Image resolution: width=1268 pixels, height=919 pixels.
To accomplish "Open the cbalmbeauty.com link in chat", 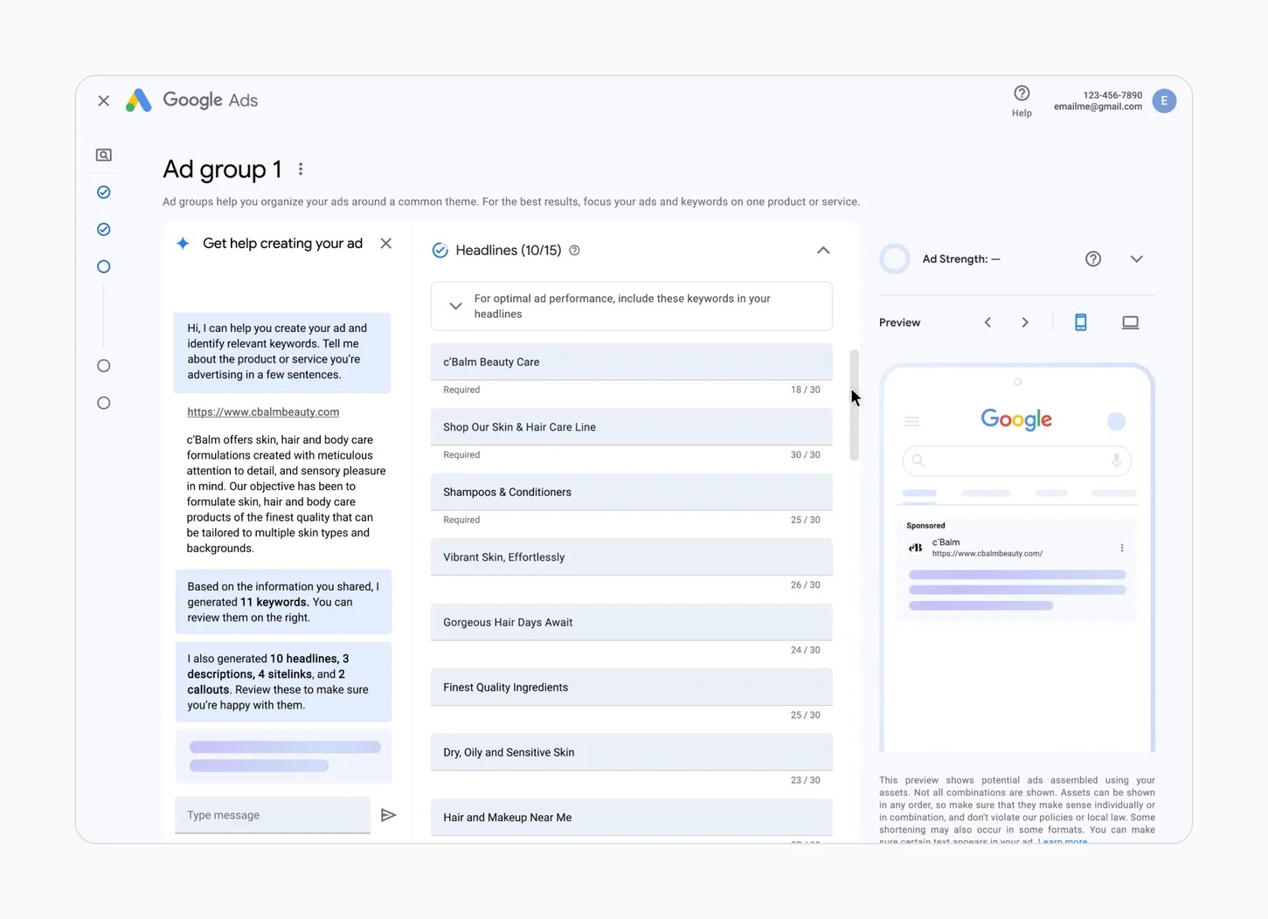I will 263,411.
